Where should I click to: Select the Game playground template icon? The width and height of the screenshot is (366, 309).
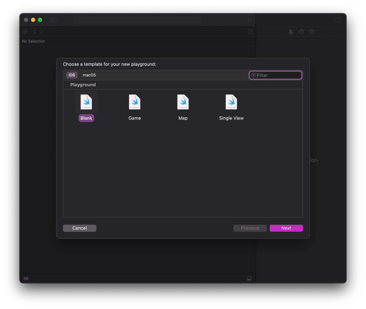click(134, 102)
